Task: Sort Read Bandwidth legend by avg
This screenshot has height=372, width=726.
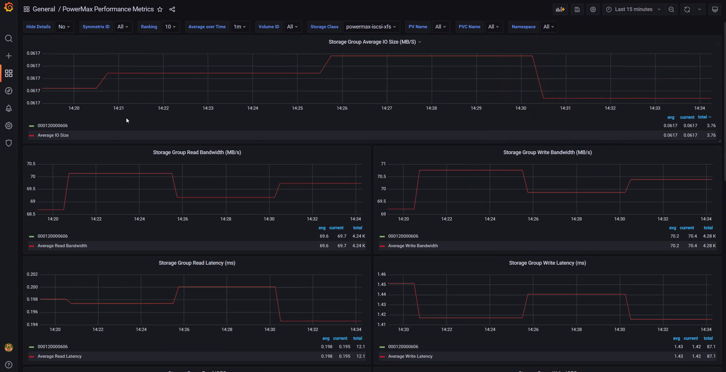Action: (322, 228)
